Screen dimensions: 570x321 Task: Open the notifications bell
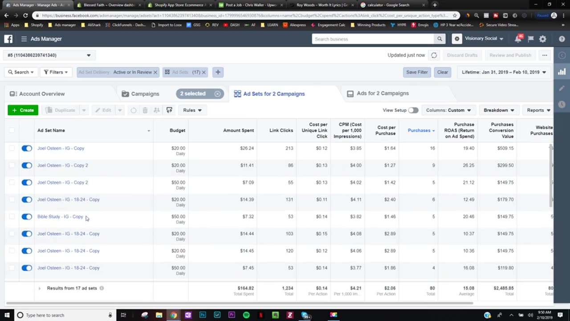pos(518,39)
